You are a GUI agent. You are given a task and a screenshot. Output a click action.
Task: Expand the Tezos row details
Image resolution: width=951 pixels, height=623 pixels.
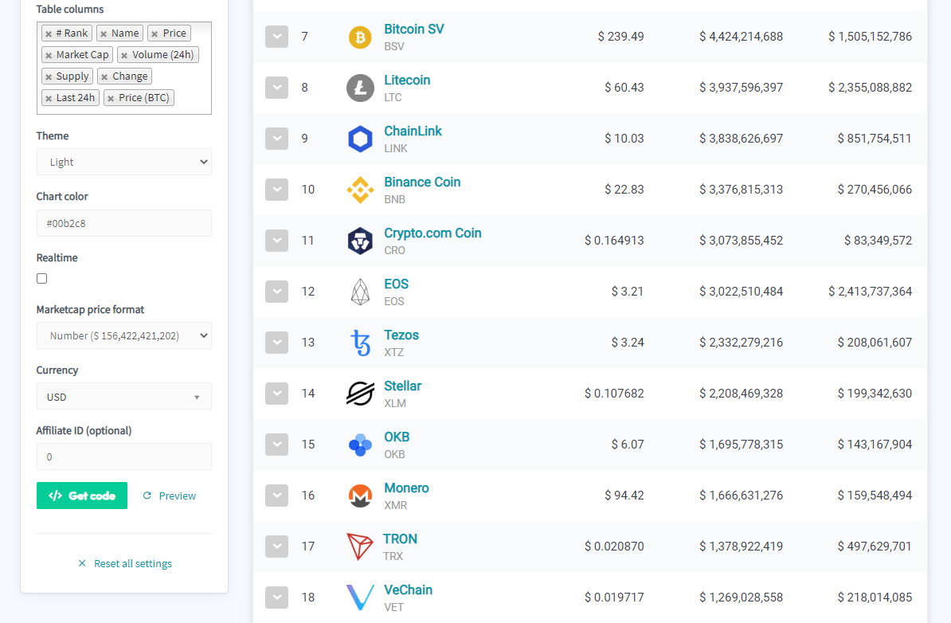pyautogui.click(x=276, y=342)
